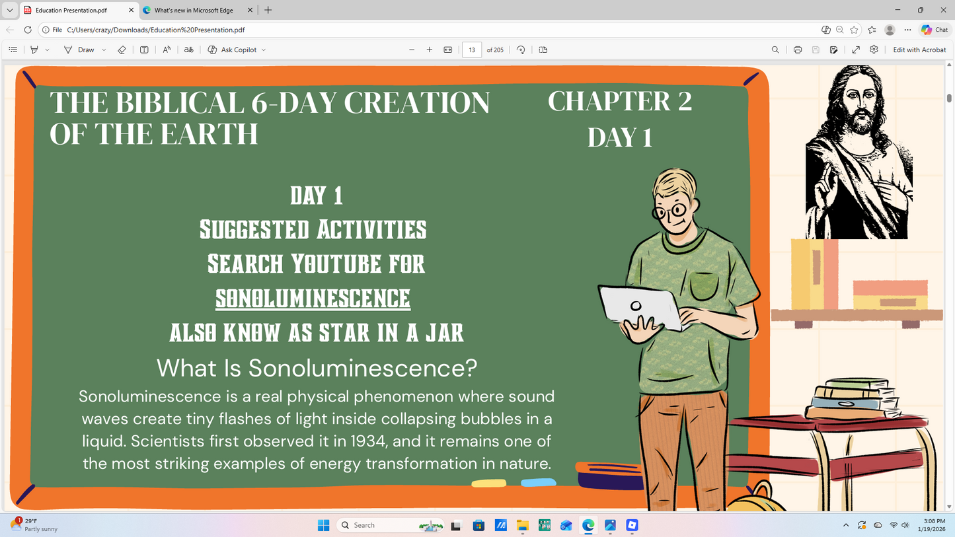Viewport: 955px width, 537px height.
Task: Click the taskbar Search box
Action: click(391, 525)
